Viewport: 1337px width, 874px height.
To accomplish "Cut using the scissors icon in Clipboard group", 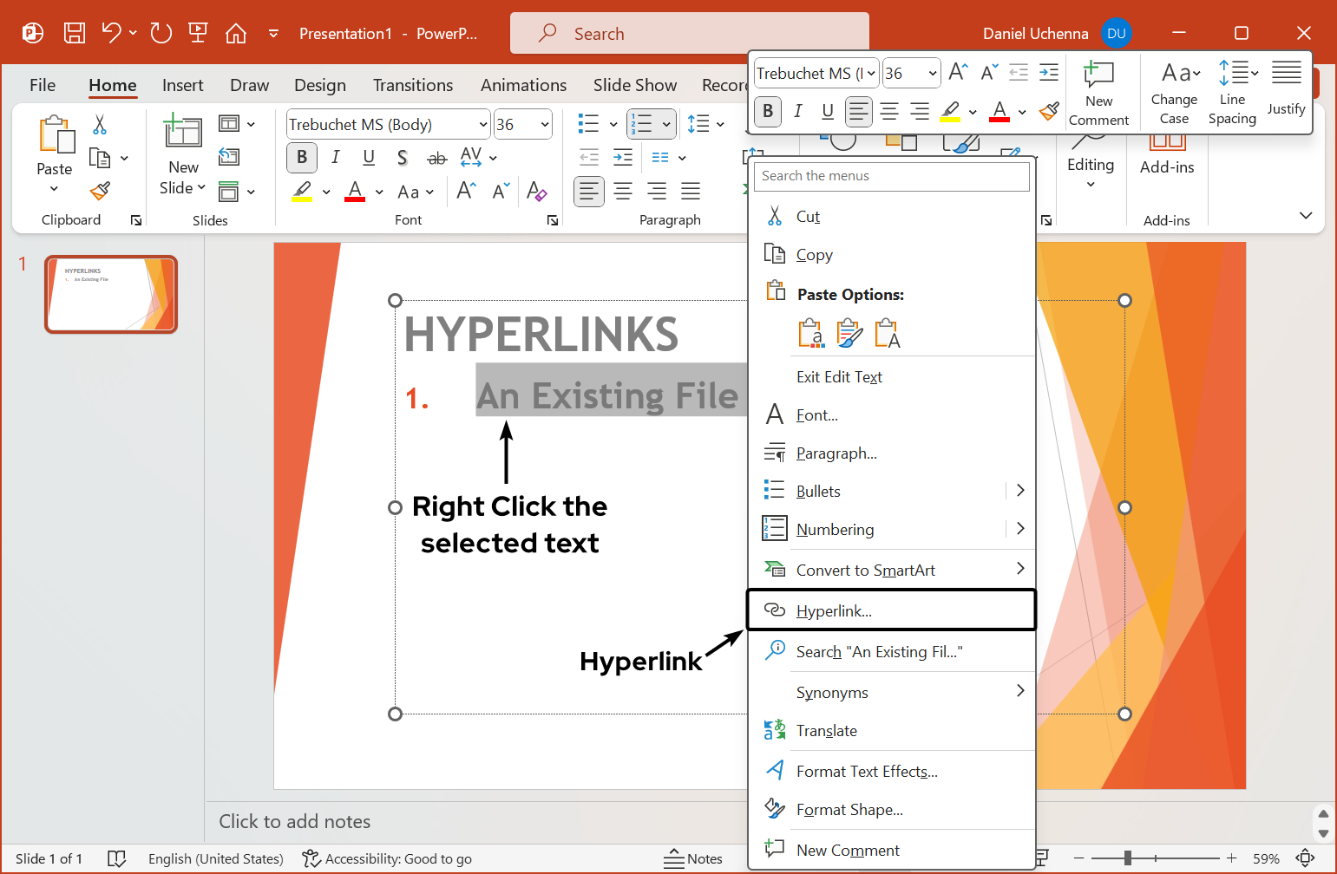I will click(x=98, y=125).
